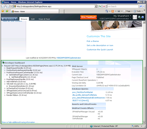The image size is (147, 129).
Task: Click the Customize This Site heading
Action: [x=99, y=36]
